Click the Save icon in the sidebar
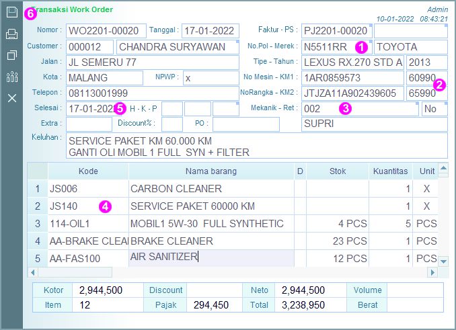This screenshot has height=330, width=456. click(x=11, y=12)
